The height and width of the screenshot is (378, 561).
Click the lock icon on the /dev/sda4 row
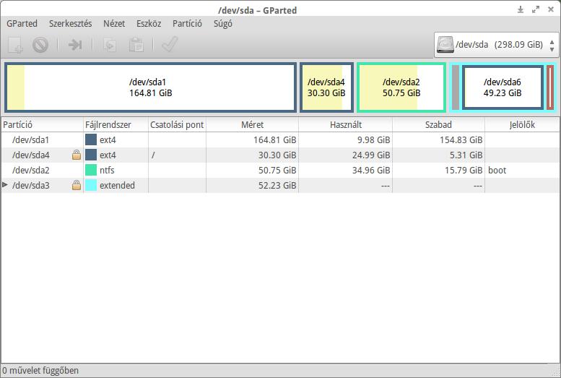[x=77, y=155]
